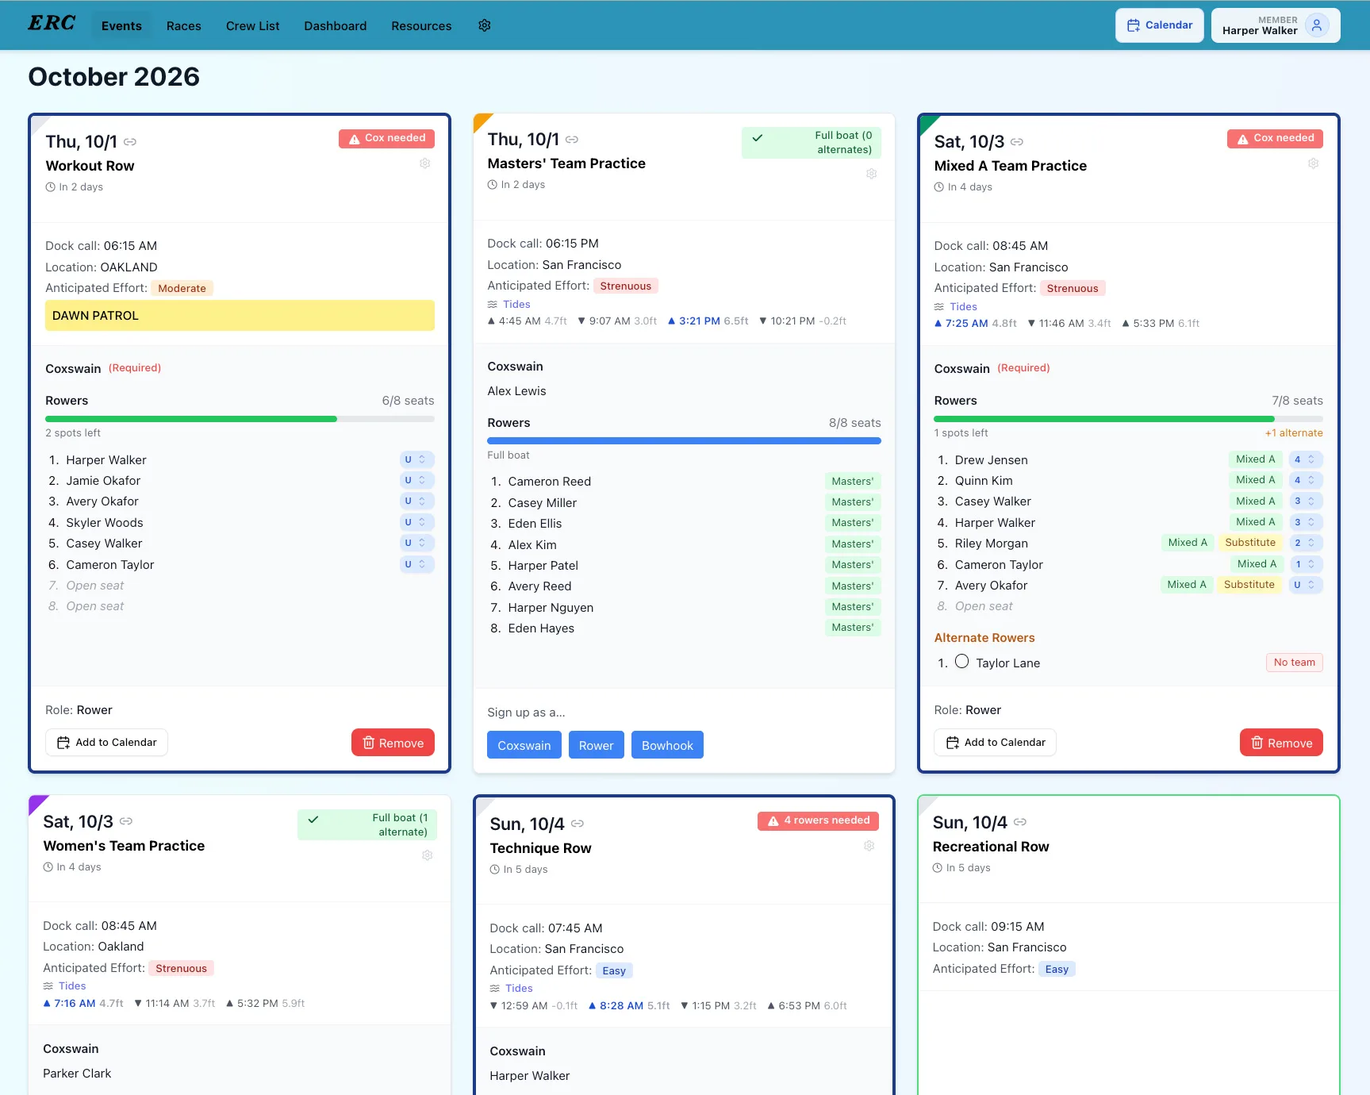1370x1095 pixels.
Task: Click Substitute tag next to Riley Morgan
Action: tap(1250, 543)
